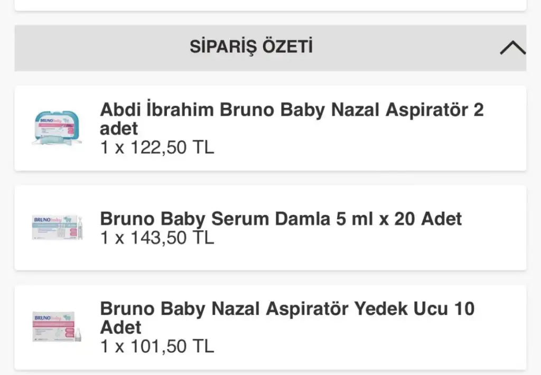The width and height of the screenshot is (541, 375).
Task: Open the Nazal Aspiratör 2 adet product image
Action: click(57, 128)
